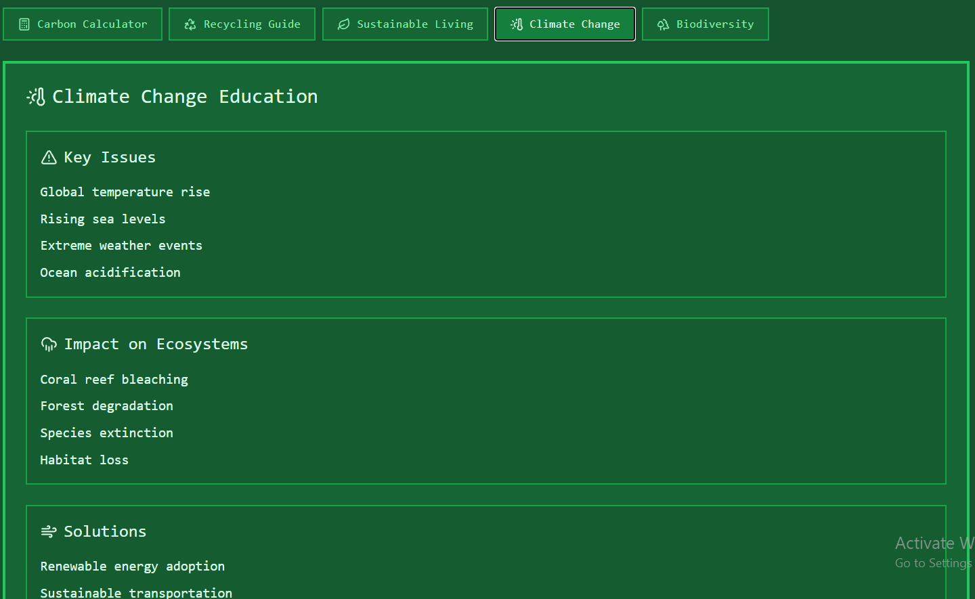Click the calculator icon in Carbon Calculator tab
The height and width of the screenshot is (599, 975).
[24, 24]
